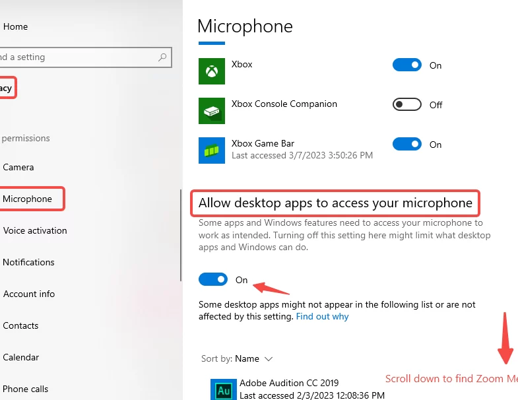Click the Adobe Audition CC 2019 icon
This screenshot has width=518, height=400.
(223, 390)
